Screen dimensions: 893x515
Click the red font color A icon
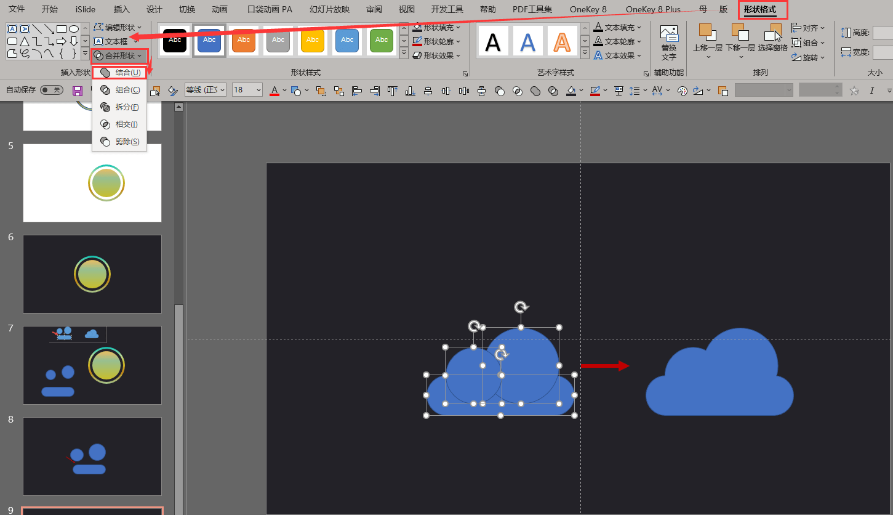pos(275,91)
